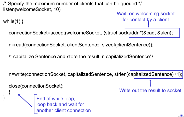Click the "for contact by a client" text
Viewport: 184px width, 117px height.
146,19
